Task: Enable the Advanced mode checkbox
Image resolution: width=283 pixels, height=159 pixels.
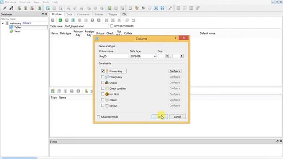Action: [98, 117]
